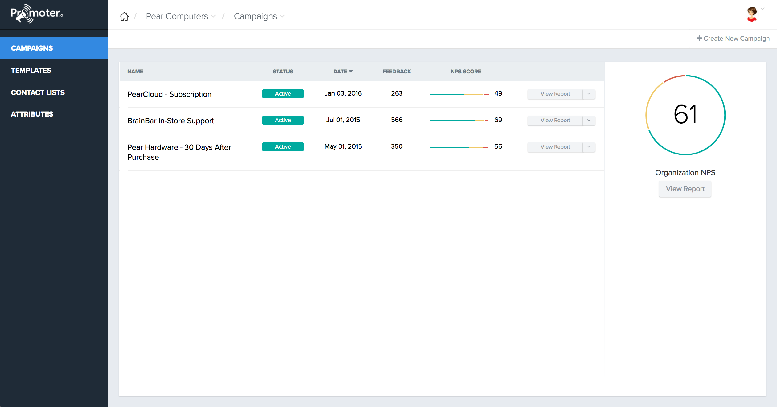Open dropdown arrow beside PearCloud View Report

(589, 94)
